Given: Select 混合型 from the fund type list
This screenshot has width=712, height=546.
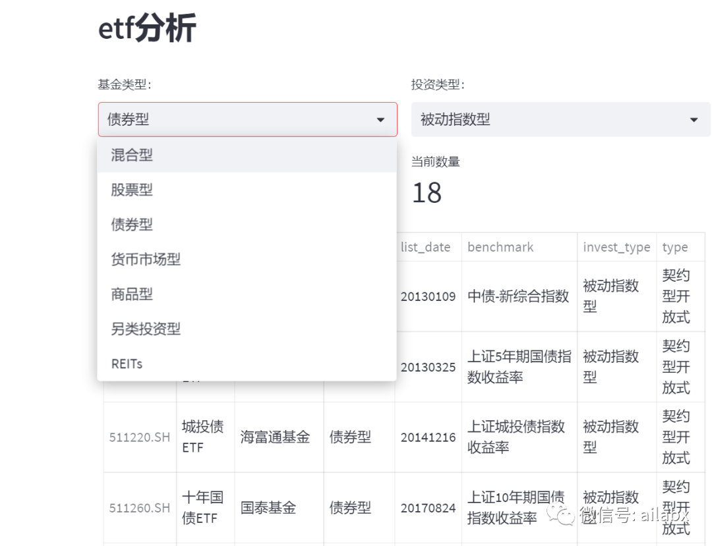Looking at the screenshot, I should (x=132, y=155).
